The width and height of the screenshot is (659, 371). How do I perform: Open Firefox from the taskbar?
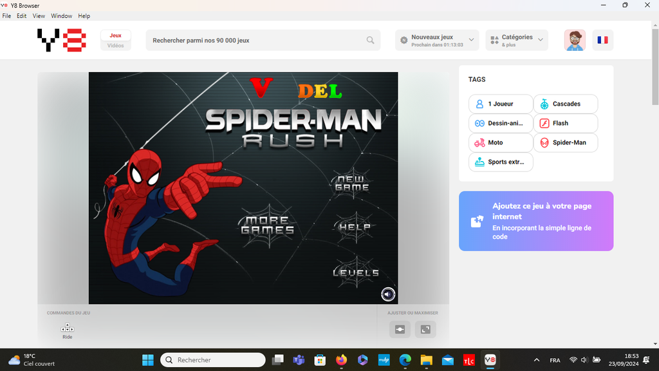340,360
